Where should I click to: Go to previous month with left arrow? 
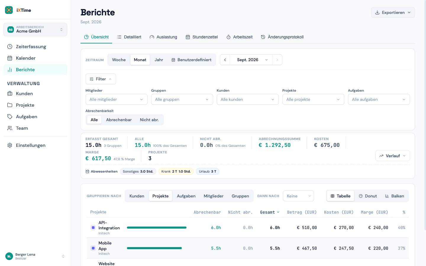(225, 60)
